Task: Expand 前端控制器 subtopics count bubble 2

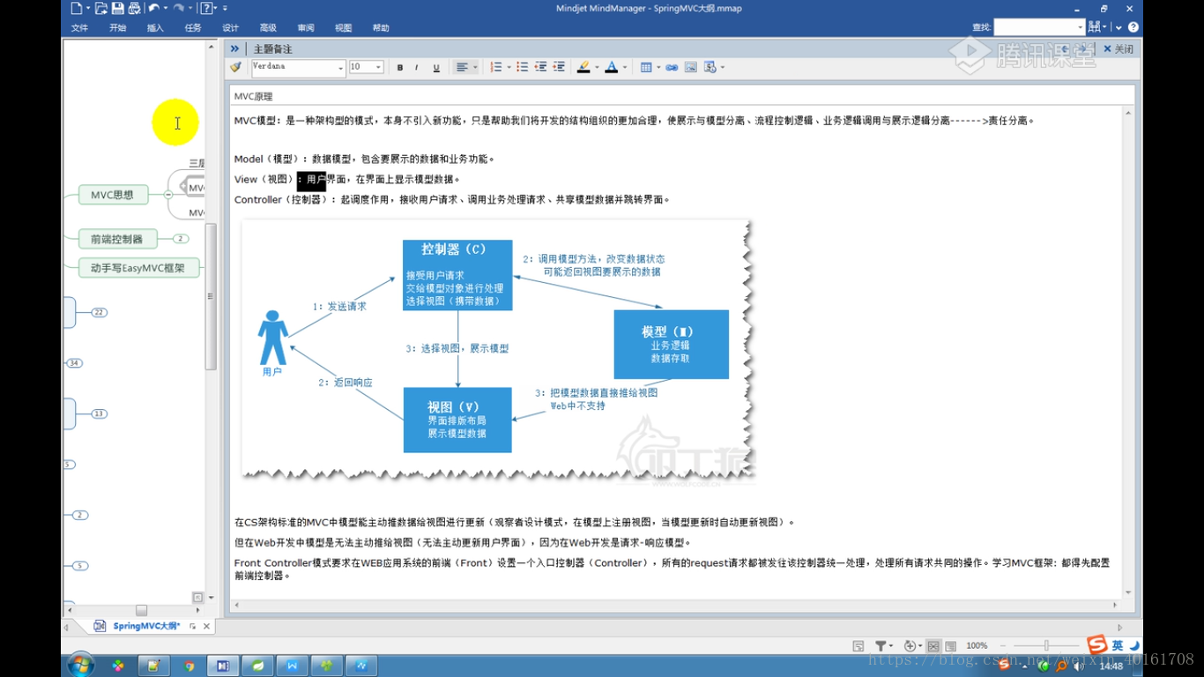Action: click(181, 239)
